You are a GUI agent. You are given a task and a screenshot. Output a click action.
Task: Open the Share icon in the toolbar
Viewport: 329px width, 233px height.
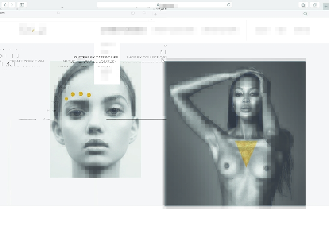click(x=303, y=5)
